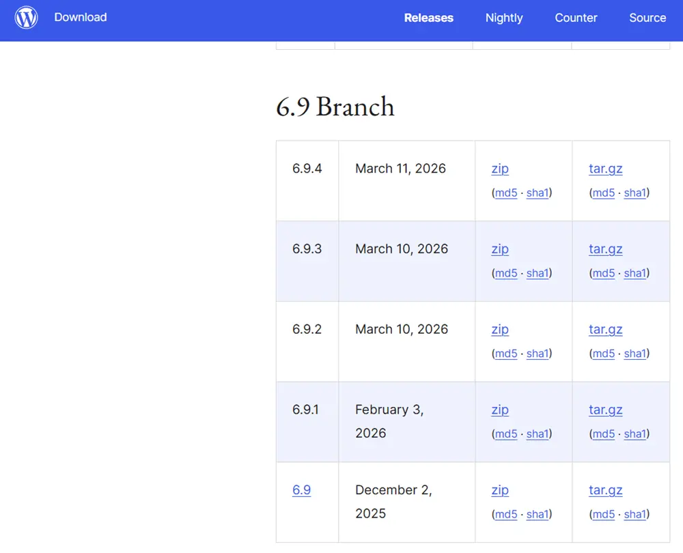Download the 6.9.1 tar.gz file

(605, 410)
